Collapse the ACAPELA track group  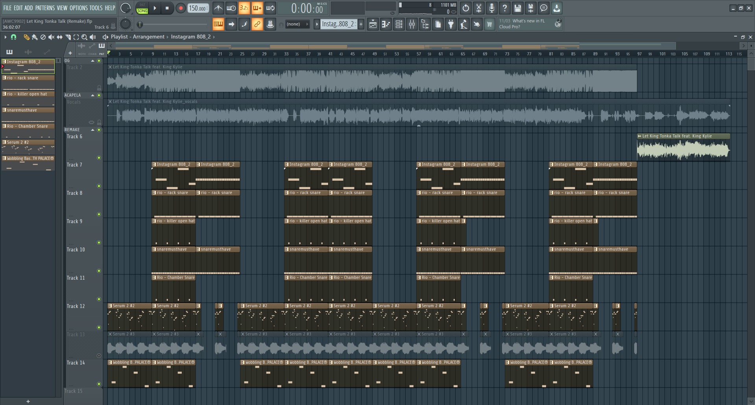point(93,95)
